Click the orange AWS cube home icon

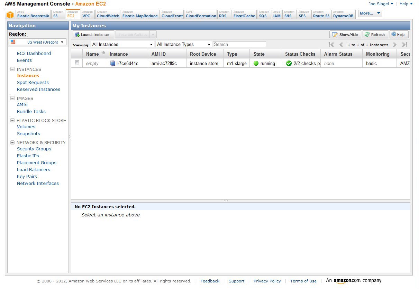[x=10, y=15]
